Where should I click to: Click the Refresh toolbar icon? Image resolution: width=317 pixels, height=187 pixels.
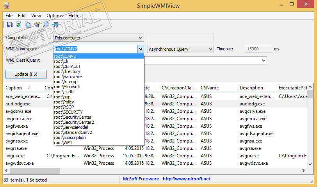pyautogui.click(x=19, y=25)
